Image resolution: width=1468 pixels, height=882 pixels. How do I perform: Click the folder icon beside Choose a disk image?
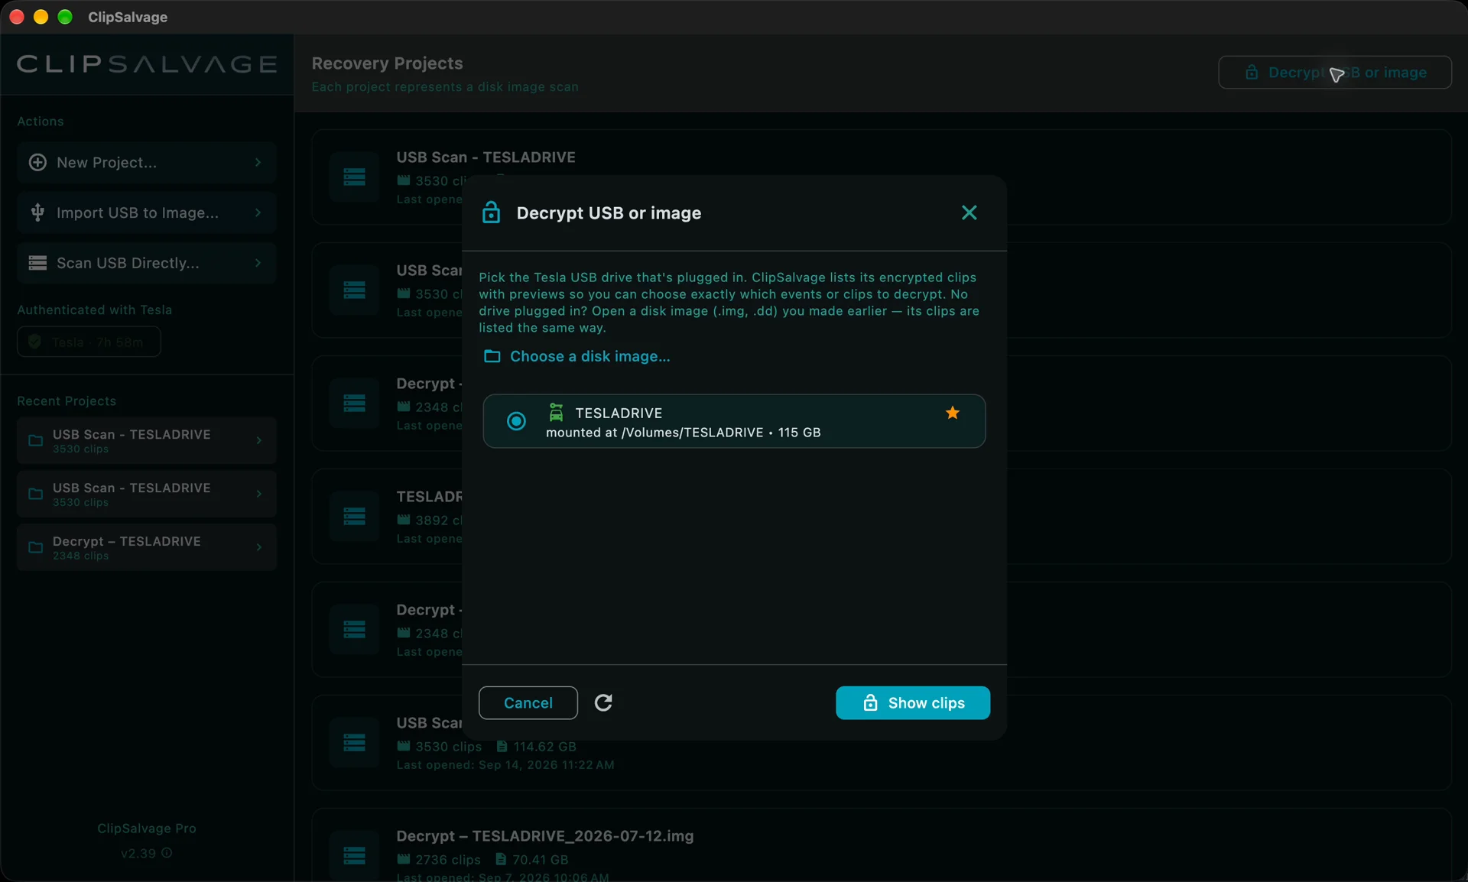point(492,356)
